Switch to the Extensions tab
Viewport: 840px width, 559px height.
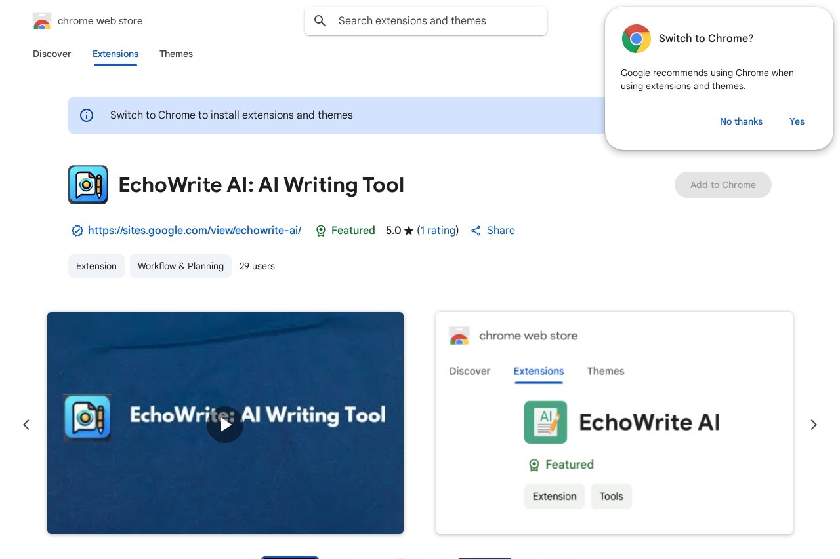coord(115,54)
